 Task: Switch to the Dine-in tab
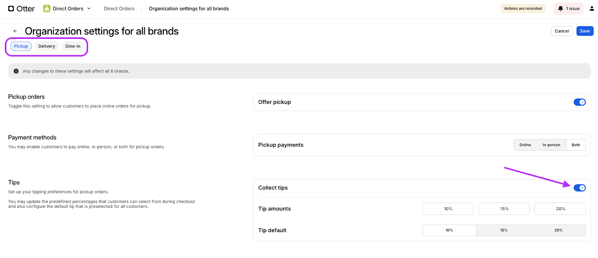(x=73, y=46)
